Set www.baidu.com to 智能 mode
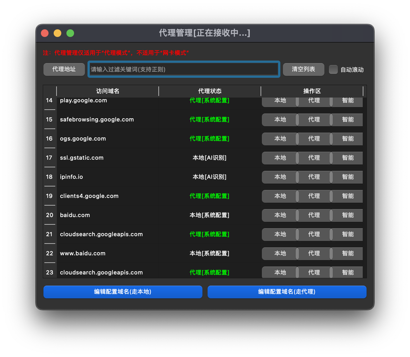Viewport: 410px width, 357px height. 347,254
